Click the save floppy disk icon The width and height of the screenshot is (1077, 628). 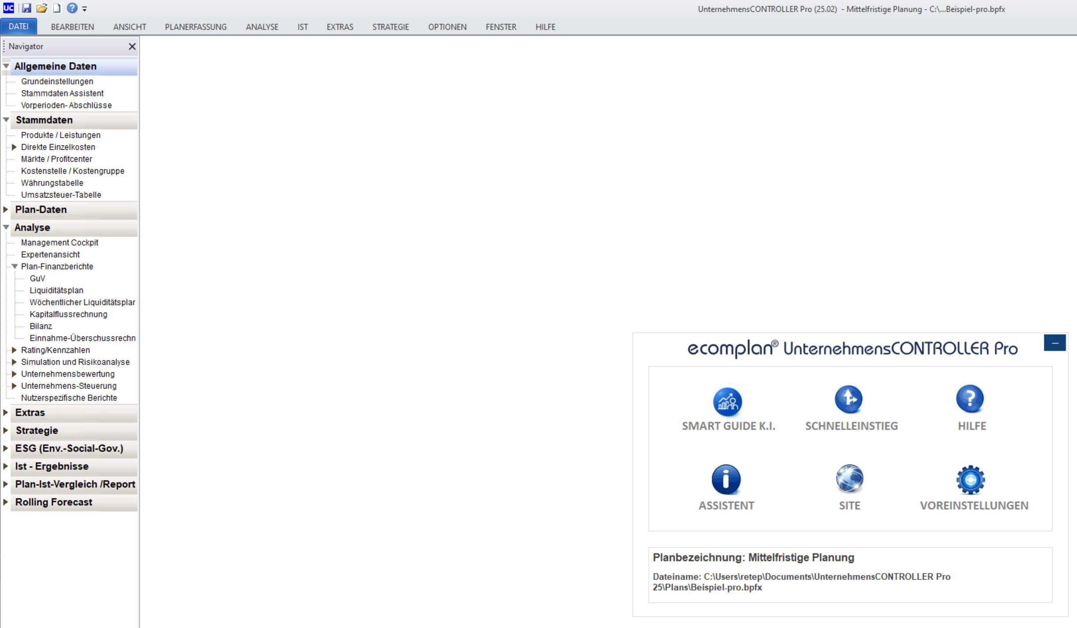coord(27,8)
